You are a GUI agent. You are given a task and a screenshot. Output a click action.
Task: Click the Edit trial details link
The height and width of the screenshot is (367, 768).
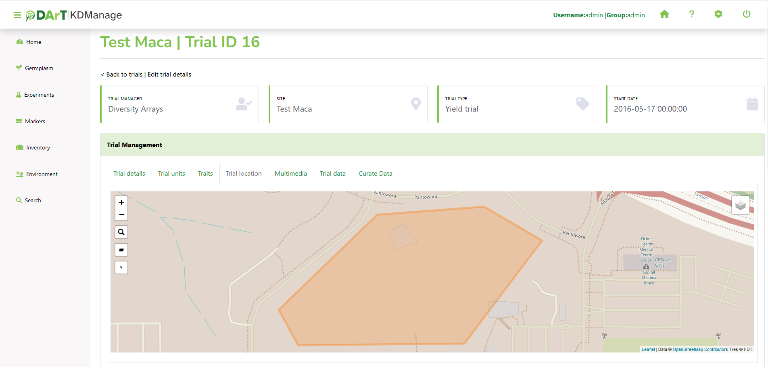coord(169,75)
